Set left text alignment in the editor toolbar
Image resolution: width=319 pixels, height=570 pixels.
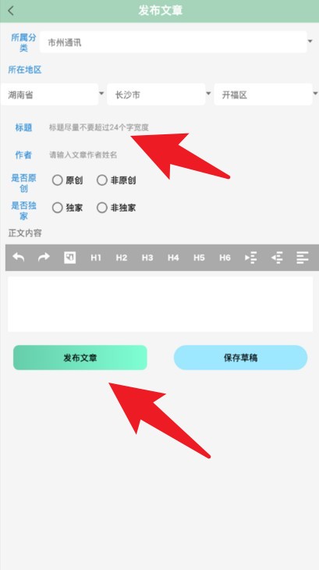click(303, 258)
